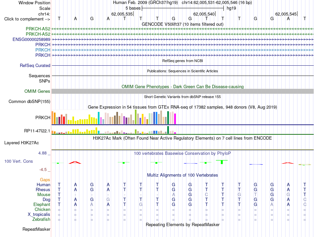Click the light-blue PRKCH transcript label
The image size is (314, 237).
[43, 50]
